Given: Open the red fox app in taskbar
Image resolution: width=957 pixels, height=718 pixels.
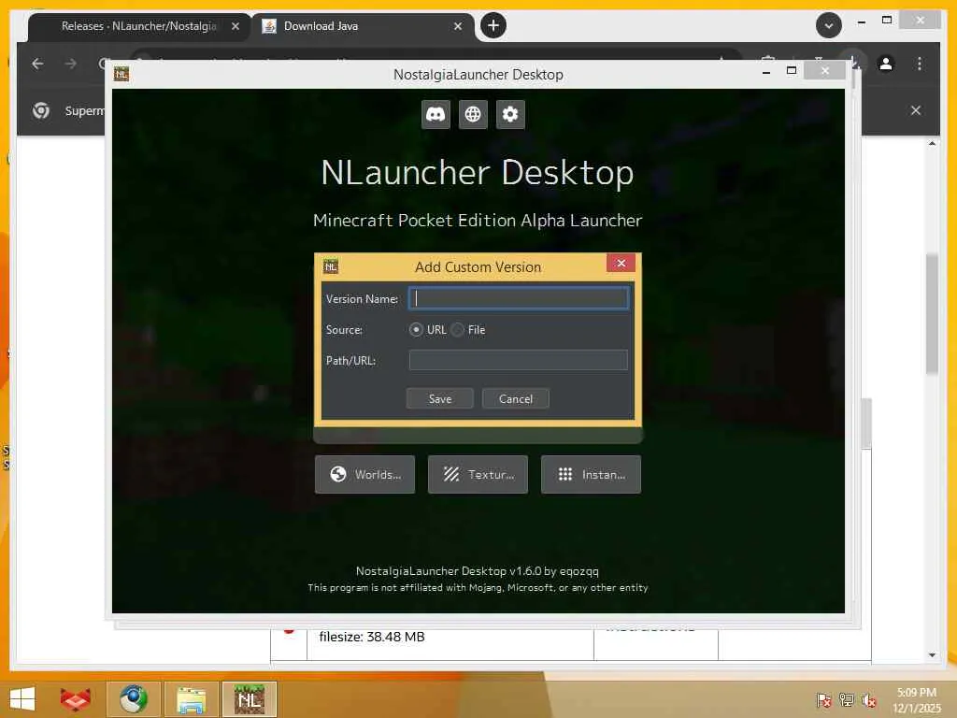Looking at the screenshot, I should pos(75,699).
